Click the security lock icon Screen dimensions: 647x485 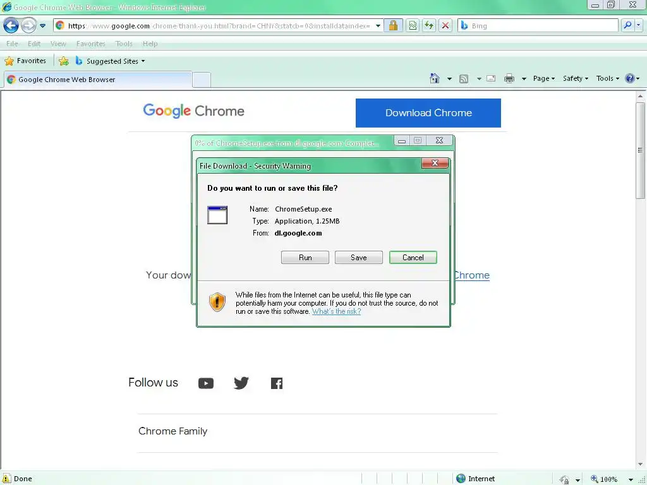click(393, 25)
